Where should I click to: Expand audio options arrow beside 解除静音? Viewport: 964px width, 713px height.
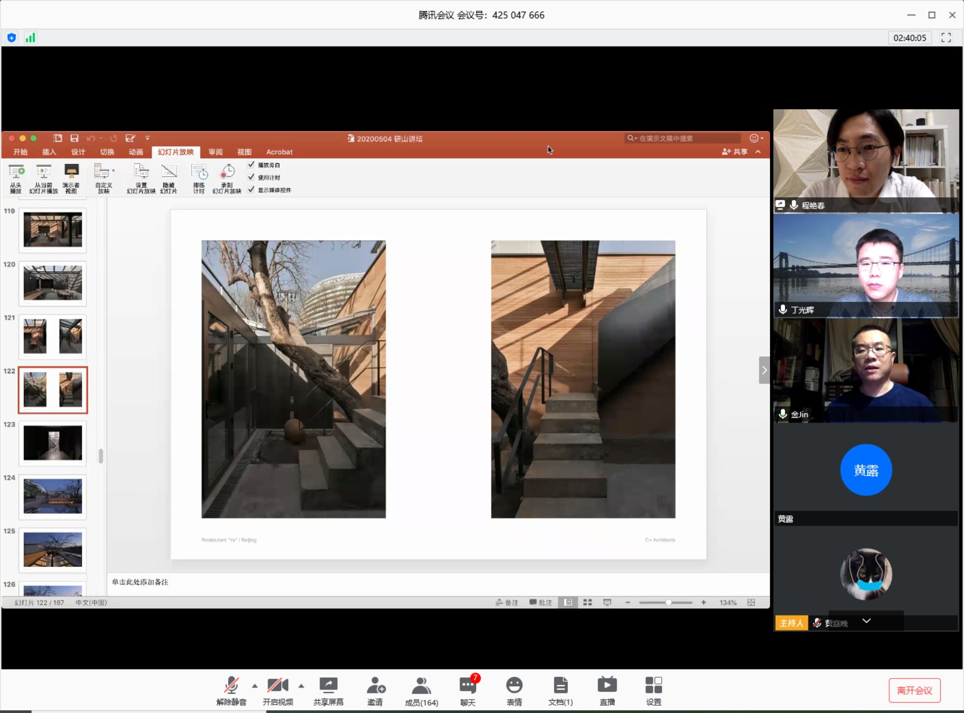(x=255, y=686)
